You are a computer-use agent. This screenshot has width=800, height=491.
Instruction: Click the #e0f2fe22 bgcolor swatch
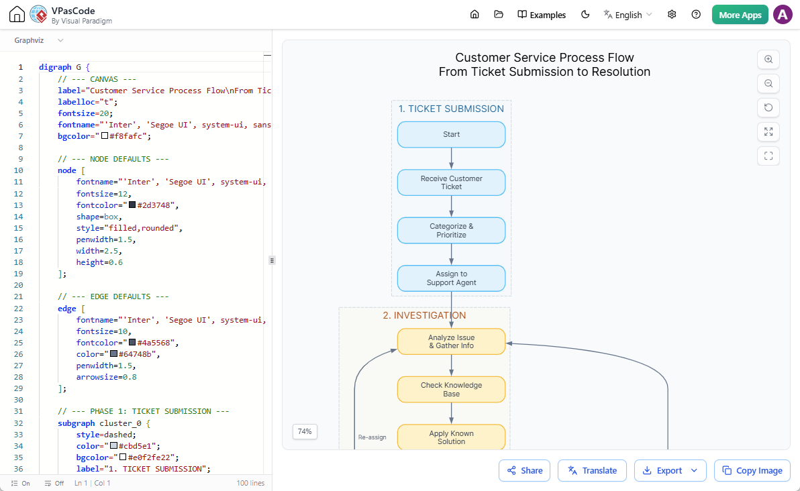pos(123,457)
